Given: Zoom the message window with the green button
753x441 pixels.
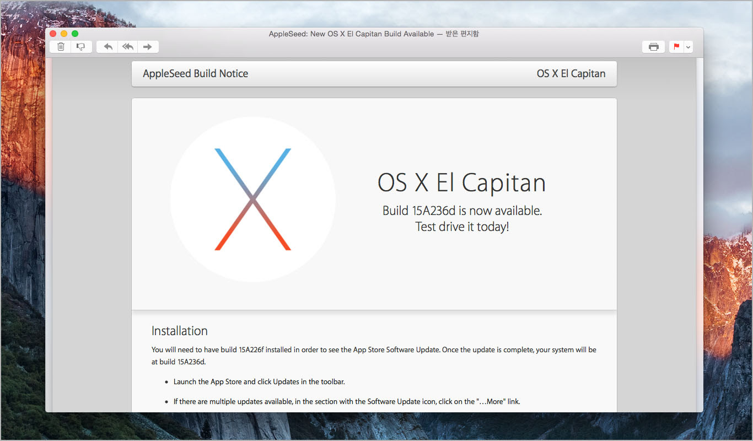Looking at the screenshot, I should pos(75,34).
